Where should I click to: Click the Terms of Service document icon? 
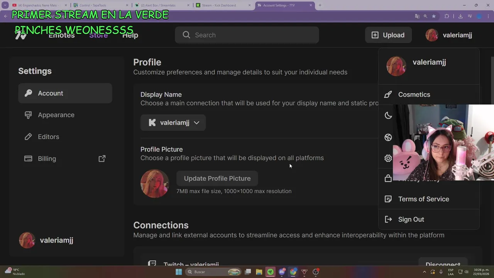click(388, 199)
